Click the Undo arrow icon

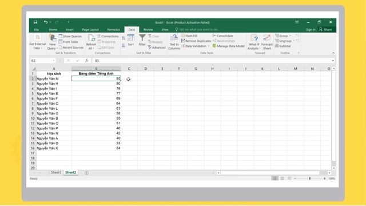[46, 22]
